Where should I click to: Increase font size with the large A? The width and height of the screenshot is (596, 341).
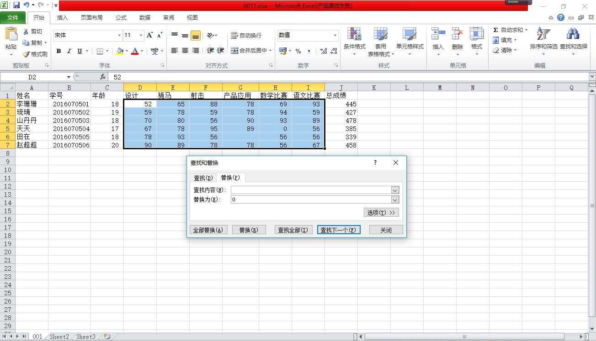click(149, 35)
